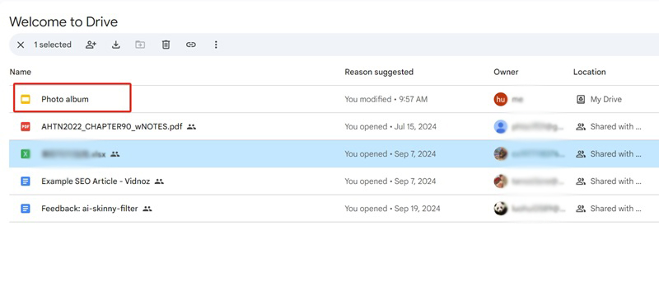Click the blurred .xlsx file name
659x306 pixels.
pyautogui.click(x=73, y=154)
